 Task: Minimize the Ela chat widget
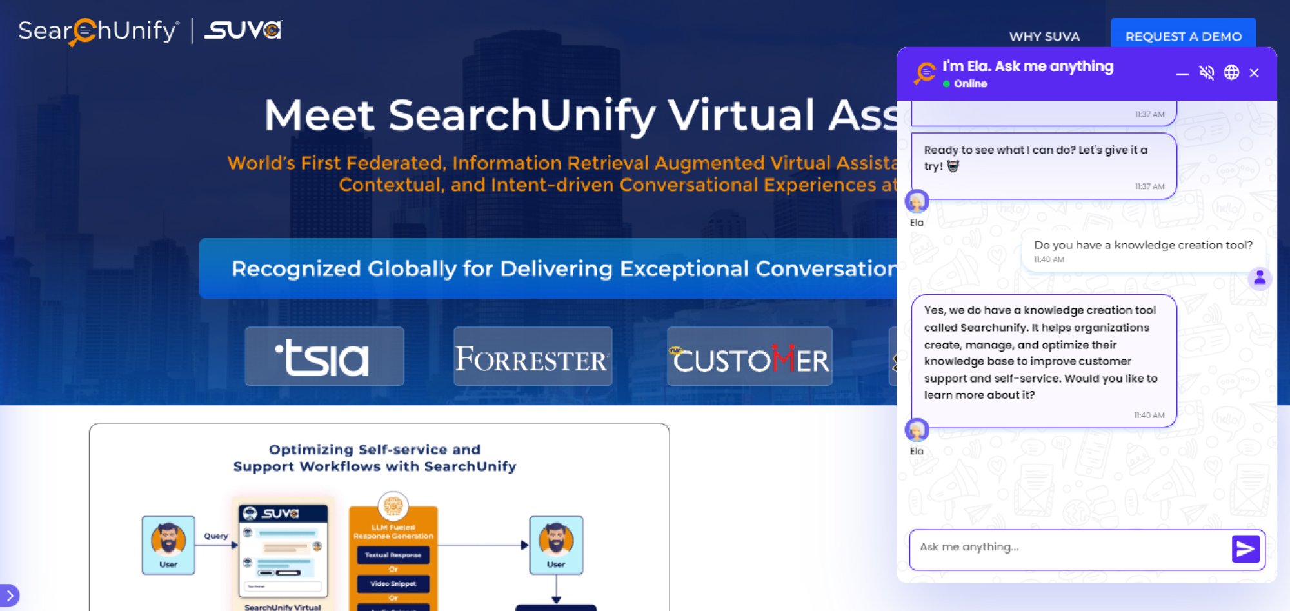click(x=1182, y=74)
